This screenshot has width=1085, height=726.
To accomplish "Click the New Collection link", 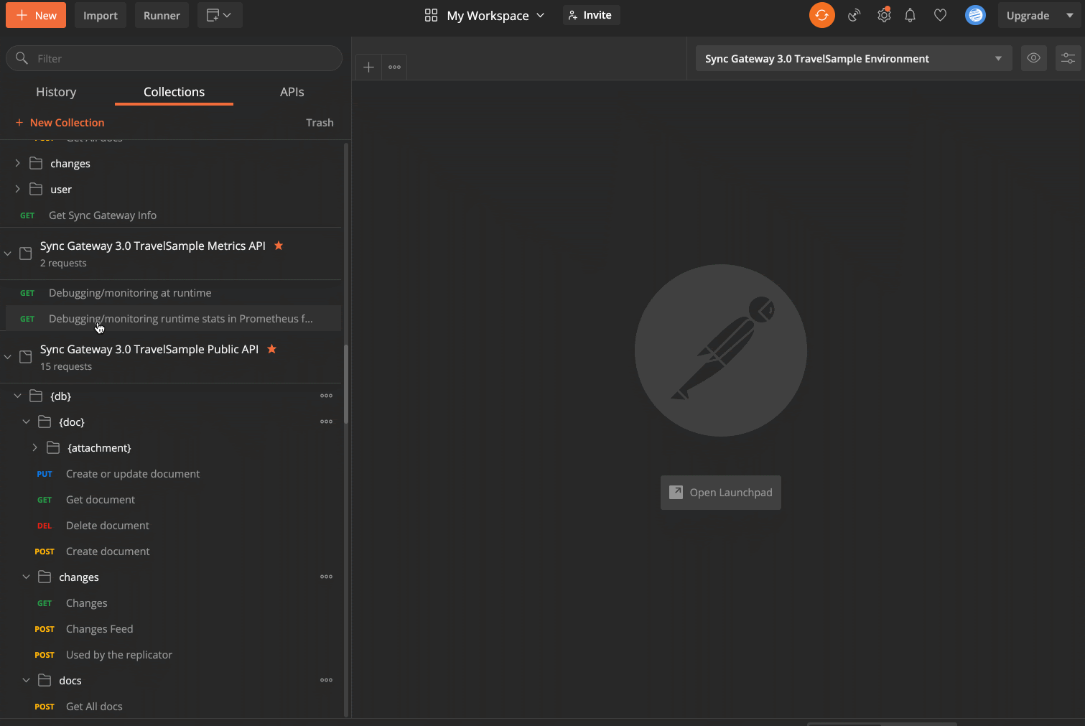I will [x=60, y=123].
